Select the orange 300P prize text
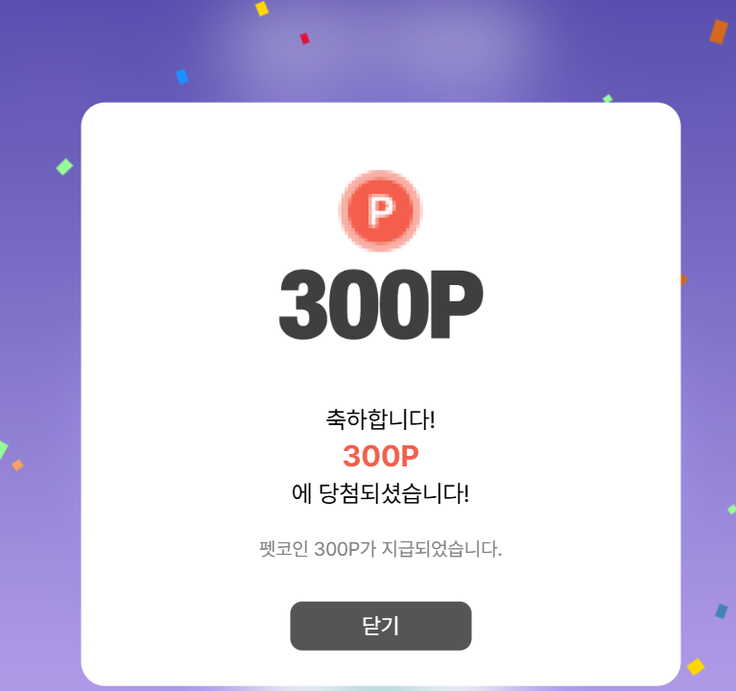Viewport: 736px width, 691px height. [x=381, y=456]
